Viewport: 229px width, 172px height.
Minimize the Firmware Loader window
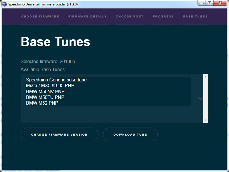[202, 3]
